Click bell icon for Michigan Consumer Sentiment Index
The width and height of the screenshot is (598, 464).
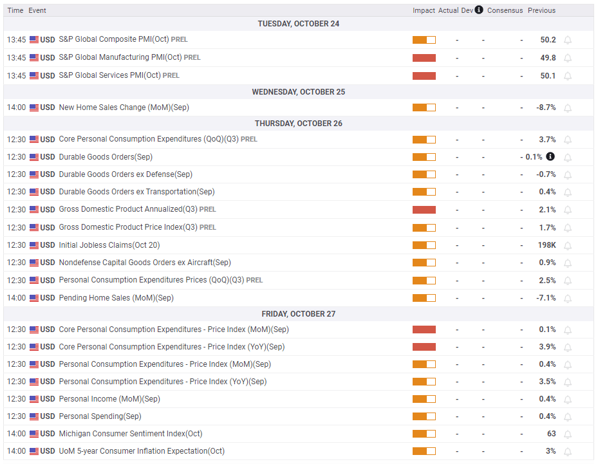568,434
